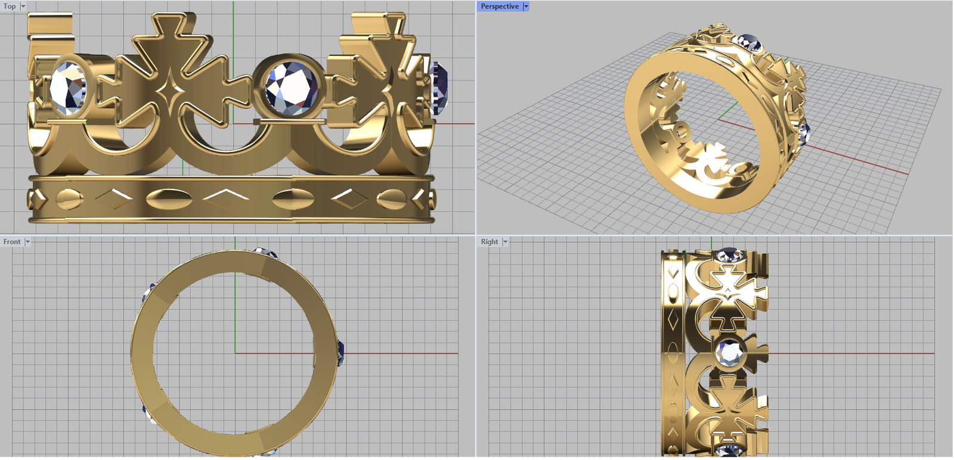
Task: Click the Top viewport title label
Action: tap(10, 7)
